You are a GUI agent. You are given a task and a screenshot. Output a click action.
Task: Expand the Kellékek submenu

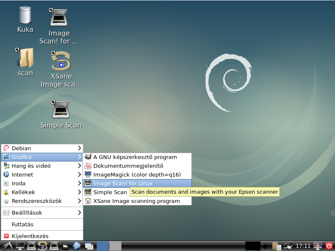42,192
